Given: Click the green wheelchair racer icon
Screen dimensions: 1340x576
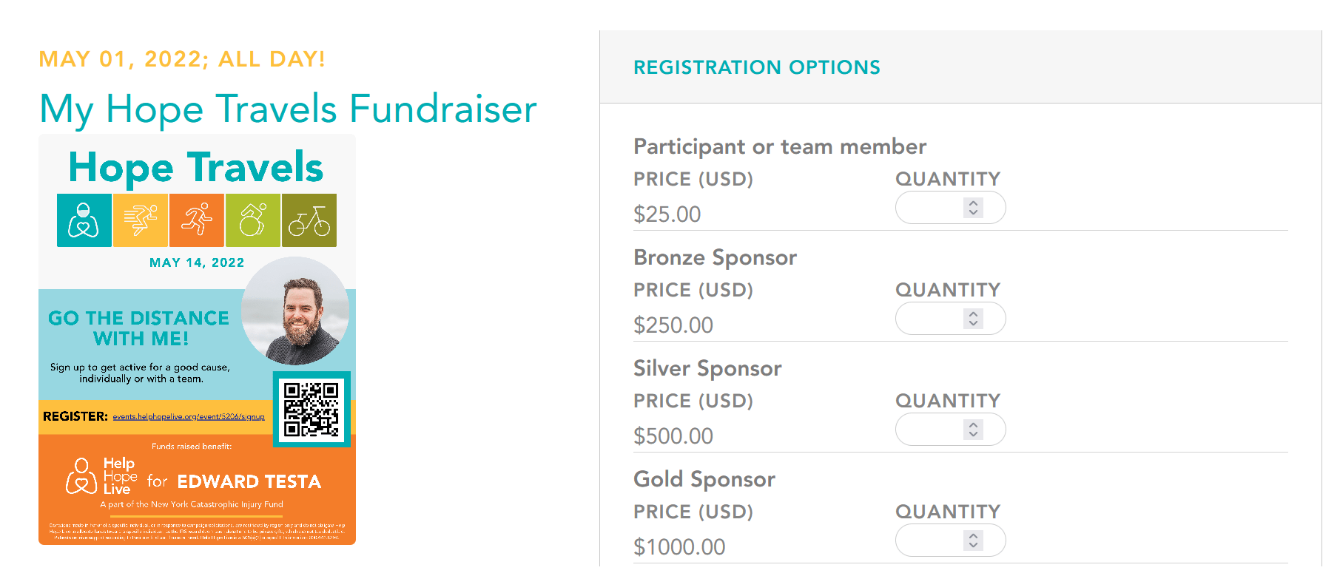Looking at the screenshot, I should click(x=253, y=220).
